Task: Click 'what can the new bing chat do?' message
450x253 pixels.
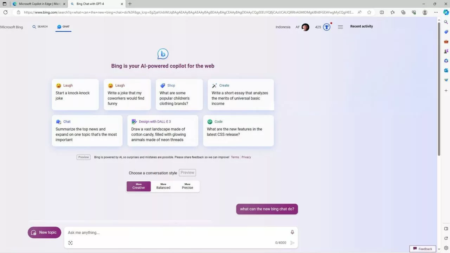Action: [x=267, y=209]
